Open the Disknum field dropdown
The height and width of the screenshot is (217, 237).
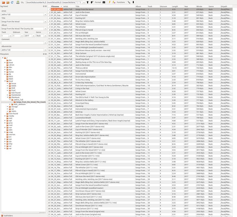pos(22,36)
